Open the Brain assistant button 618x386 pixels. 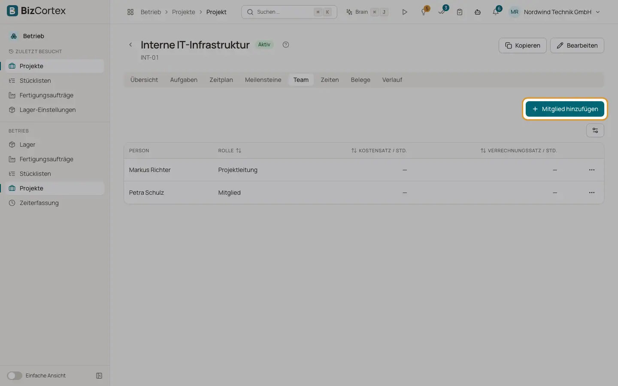click(x=367, y=12)
